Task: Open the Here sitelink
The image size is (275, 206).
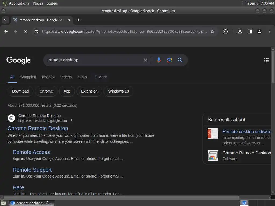Action: pos(19,187)
